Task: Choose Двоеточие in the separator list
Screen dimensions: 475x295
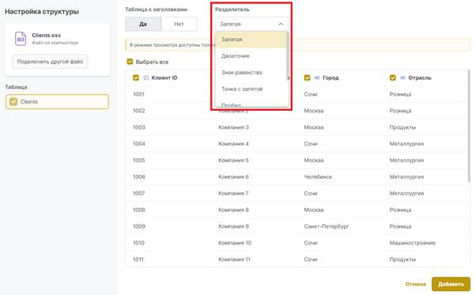Action: [x=251, y=56]
